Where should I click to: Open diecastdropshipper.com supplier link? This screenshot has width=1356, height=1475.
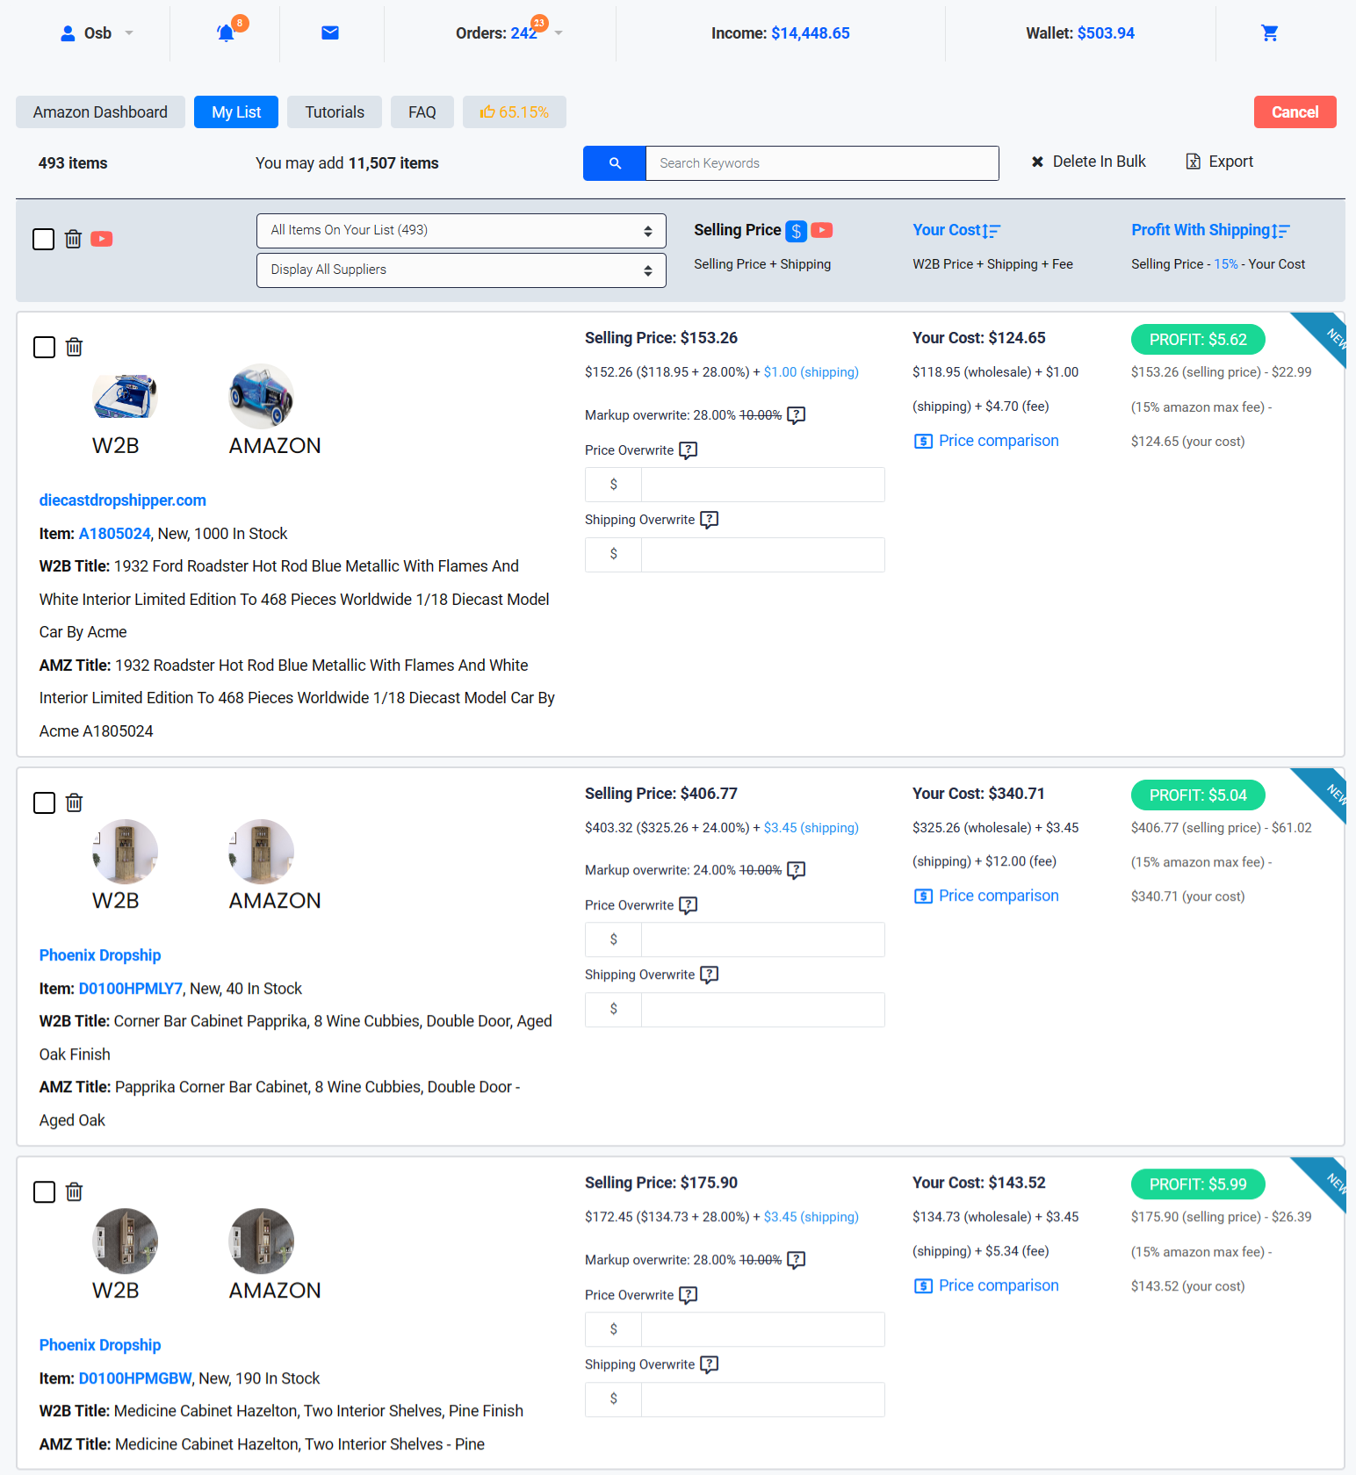(123, 500)
